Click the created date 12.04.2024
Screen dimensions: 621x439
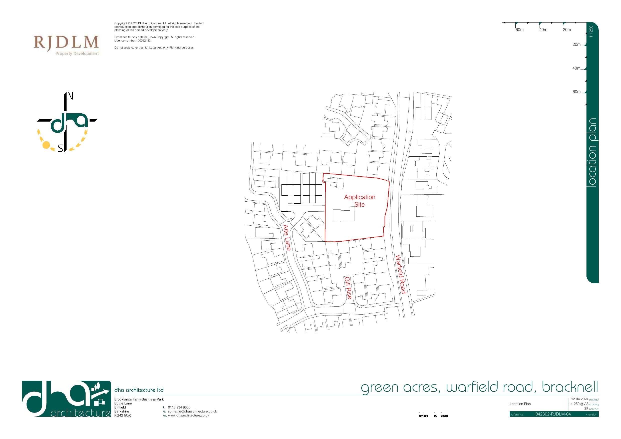point(580,399)
